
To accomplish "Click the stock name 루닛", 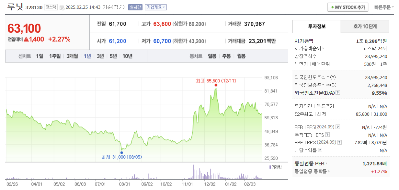I will [x=15, y=7].
